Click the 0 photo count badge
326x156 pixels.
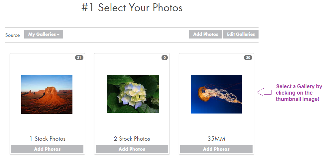pyautogui.click(x=164, y=58)
